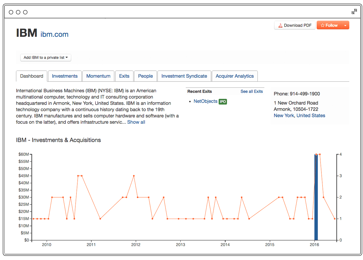The image size is (363, 260).
Task: Open the Follow button dropdown arrow
Action: click(x=345, y=25)
